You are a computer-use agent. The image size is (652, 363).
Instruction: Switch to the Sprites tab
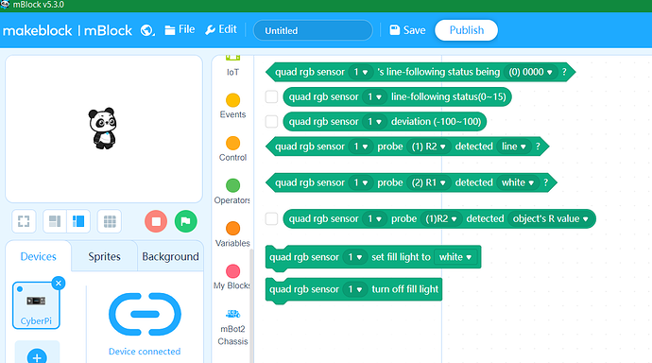click(x=104, y=256)
